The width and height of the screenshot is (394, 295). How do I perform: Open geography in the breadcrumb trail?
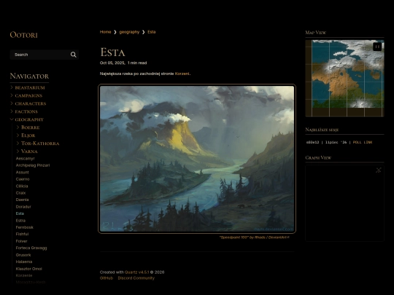[x=129, y=32]
